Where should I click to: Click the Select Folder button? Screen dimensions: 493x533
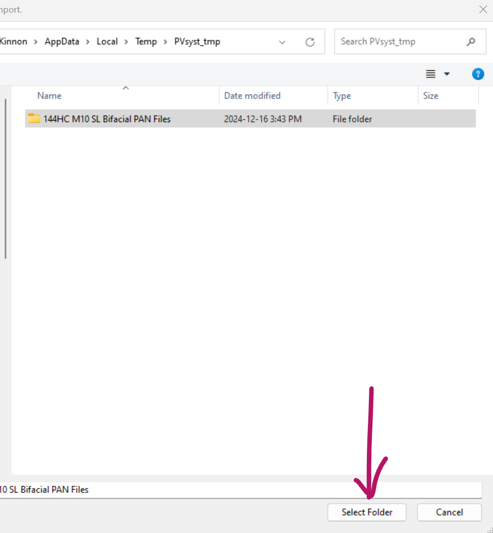(x=366, y=512)
